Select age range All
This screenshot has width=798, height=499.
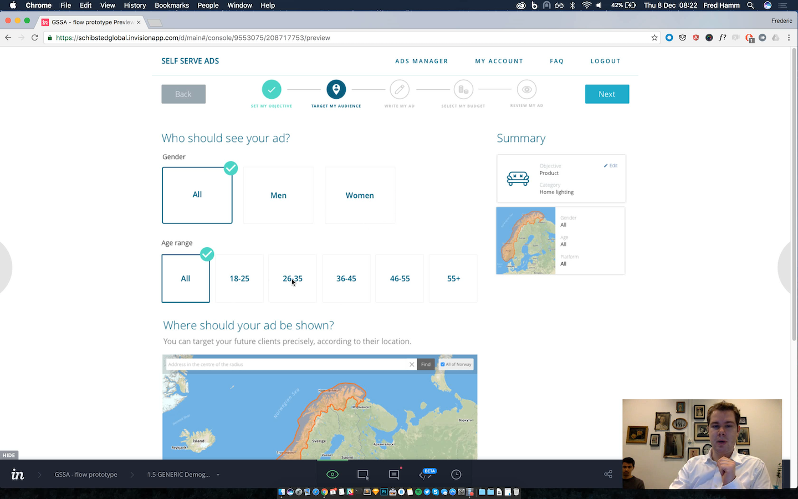[x=186, y=278]
